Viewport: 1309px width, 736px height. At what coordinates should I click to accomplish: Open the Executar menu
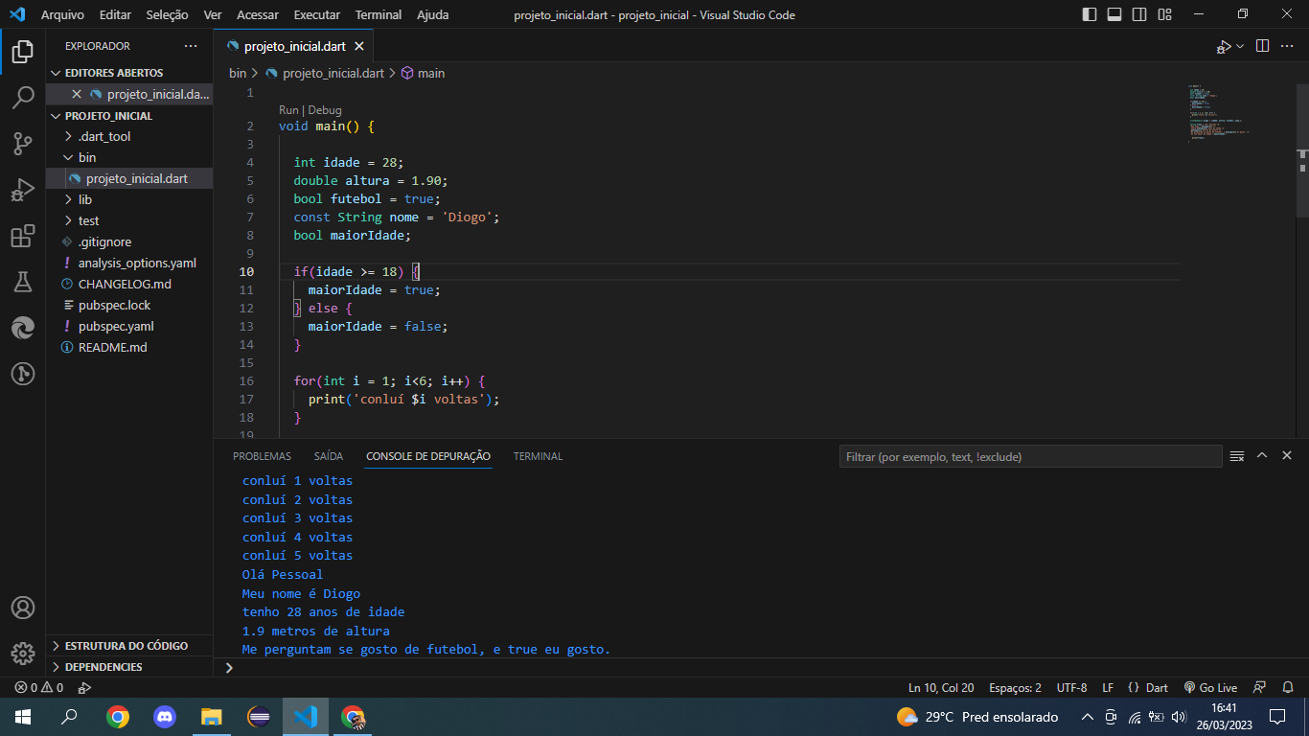317,14
